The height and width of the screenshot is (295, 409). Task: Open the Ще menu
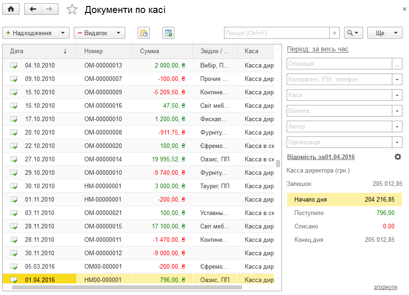click(x=385, y=33)
